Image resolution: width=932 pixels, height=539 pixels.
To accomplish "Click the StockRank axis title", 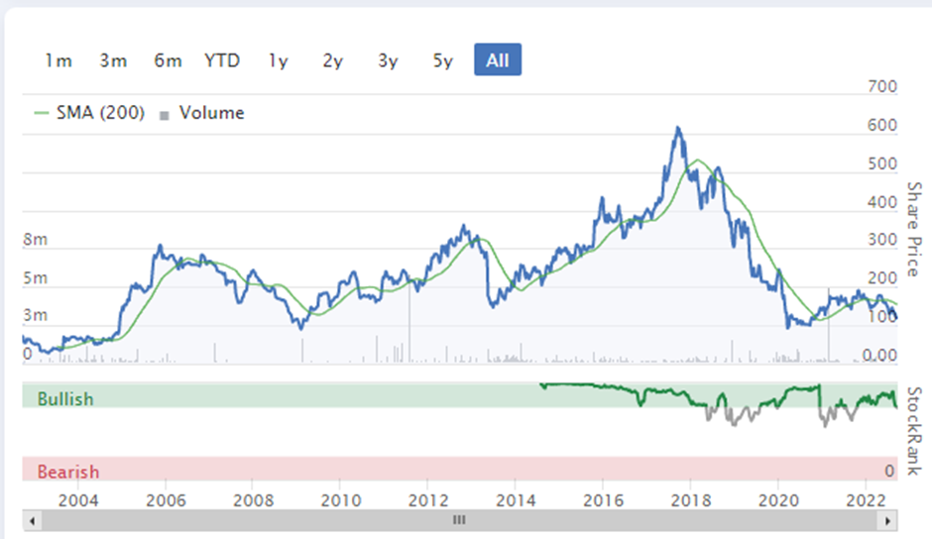I will [x=914, y=431].
